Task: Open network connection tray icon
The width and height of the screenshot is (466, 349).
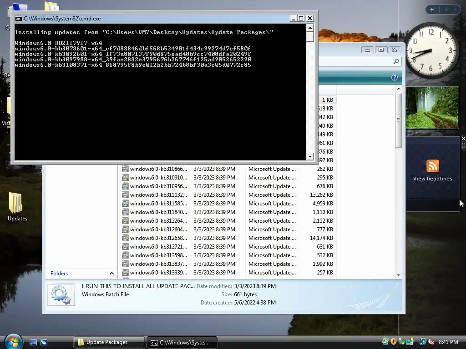Action: (x=422, y=342)
